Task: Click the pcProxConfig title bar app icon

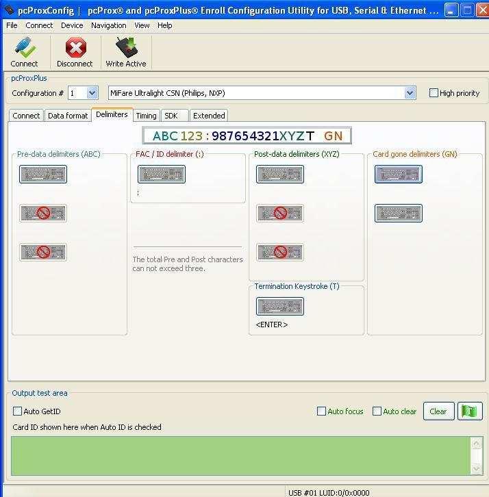Action: pos(10,10)
